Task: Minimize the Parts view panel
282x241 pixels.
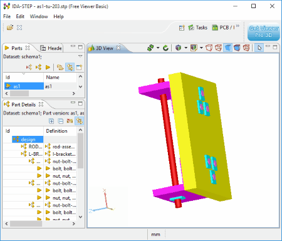Action: coord(73,46)
